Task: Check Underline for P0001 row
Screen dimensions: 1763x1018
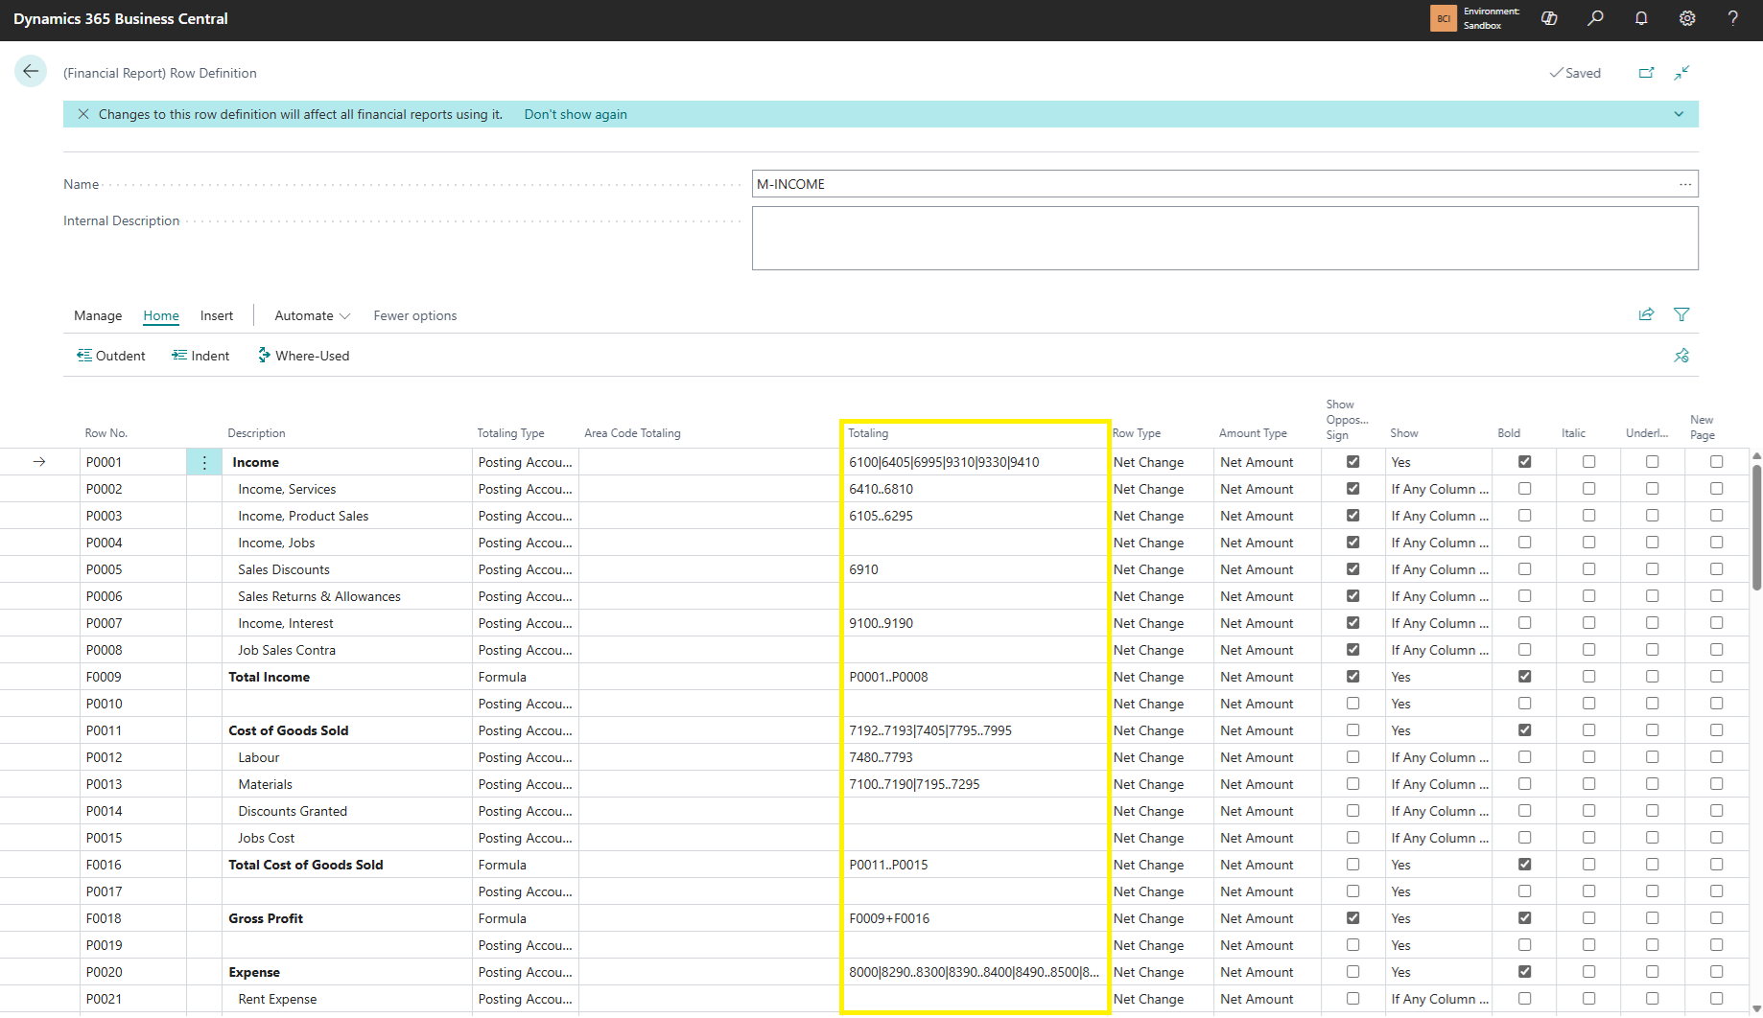Action: 1652,462
